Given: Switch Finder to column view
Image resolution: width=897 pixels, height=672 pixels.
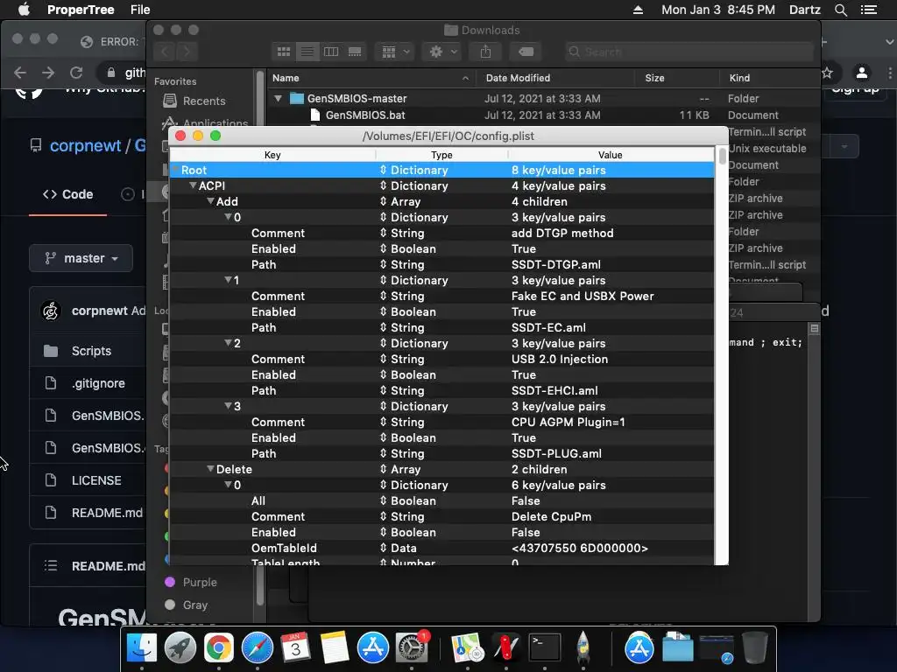Looking at the screenshot, I should pyautogui.click(x=331, y=52).
